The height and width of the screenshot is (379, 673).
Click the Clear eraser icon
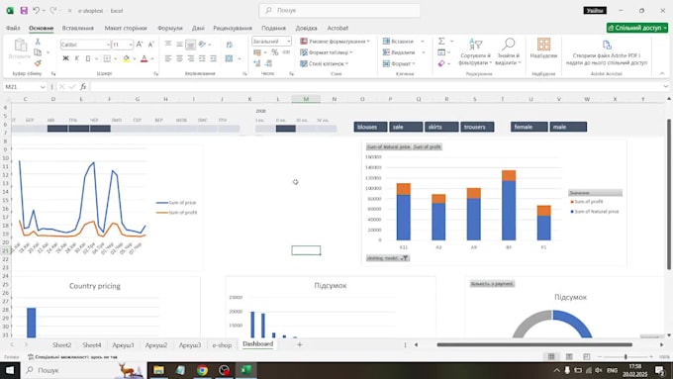tap(441, 63)
